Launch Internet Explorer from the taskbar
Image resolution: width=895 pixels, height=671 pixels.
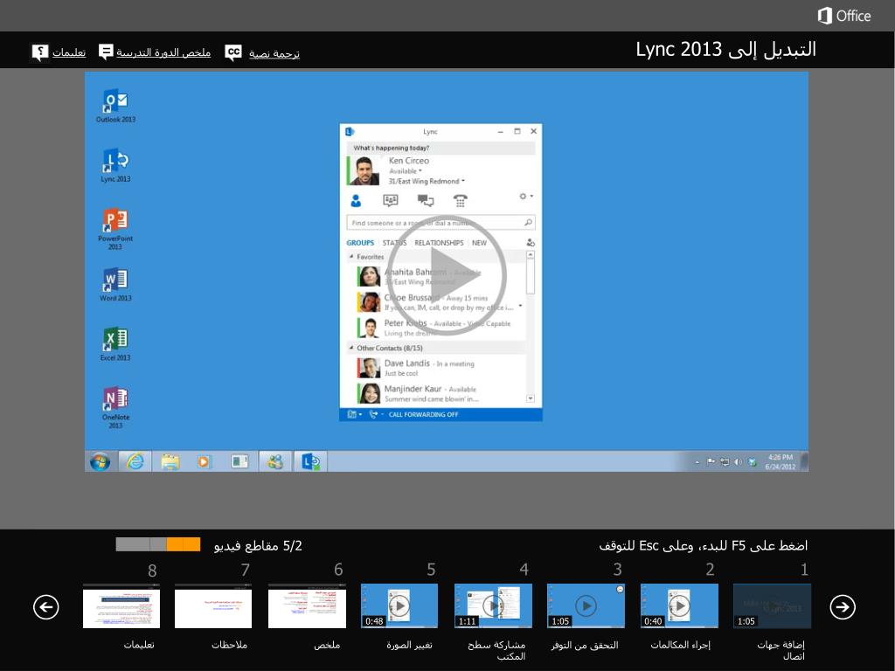tap(135, 461)
